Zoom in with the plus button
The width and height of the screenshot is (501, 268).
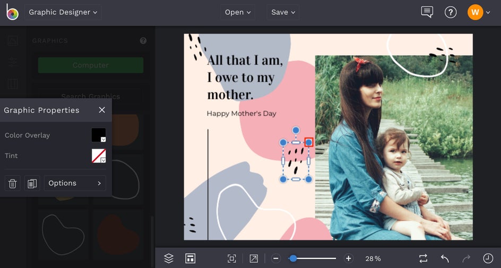348,258
